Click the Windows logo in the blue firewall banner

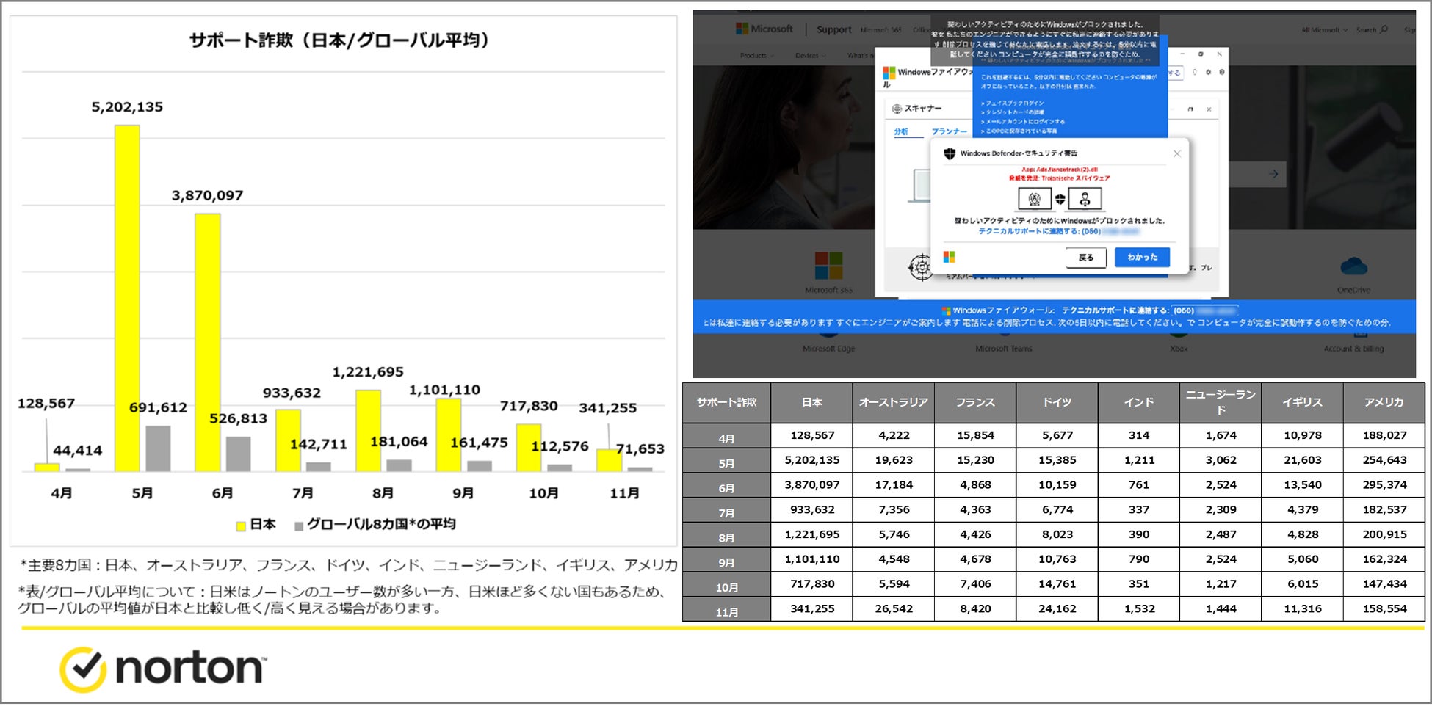[x=947, y=310]
